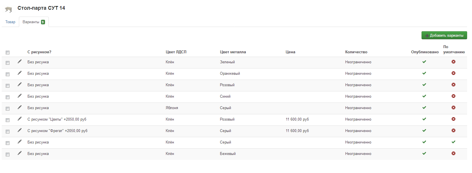Click the Опубликовано column header
Viewport: 472px width, 173px height.
(425, 52)
